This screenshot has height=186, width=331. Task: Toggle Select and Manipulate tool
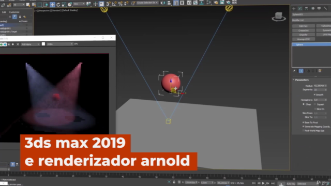95,4
